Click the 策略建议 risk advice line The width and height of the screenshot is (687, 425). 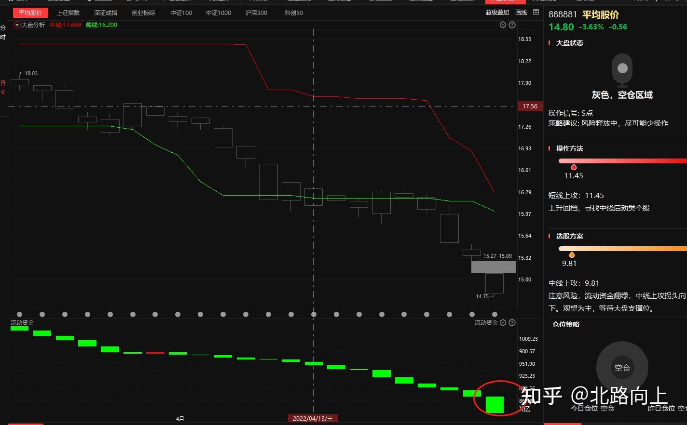pos(608,123)
